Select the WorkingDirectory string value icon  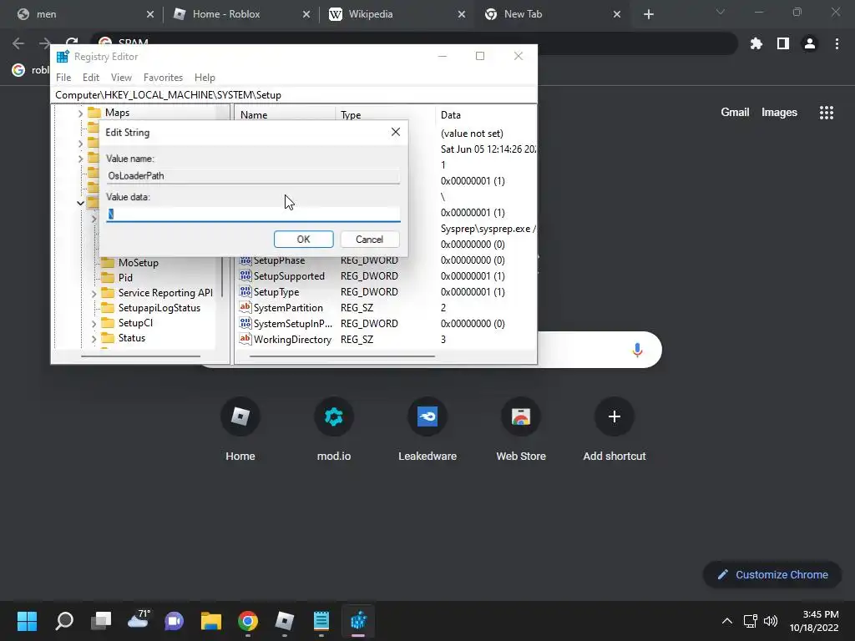(245, 339)
